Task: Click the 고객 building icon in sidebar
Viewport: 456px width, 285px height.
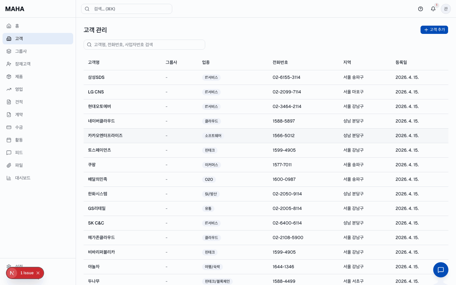Action: tap(9, 39)
